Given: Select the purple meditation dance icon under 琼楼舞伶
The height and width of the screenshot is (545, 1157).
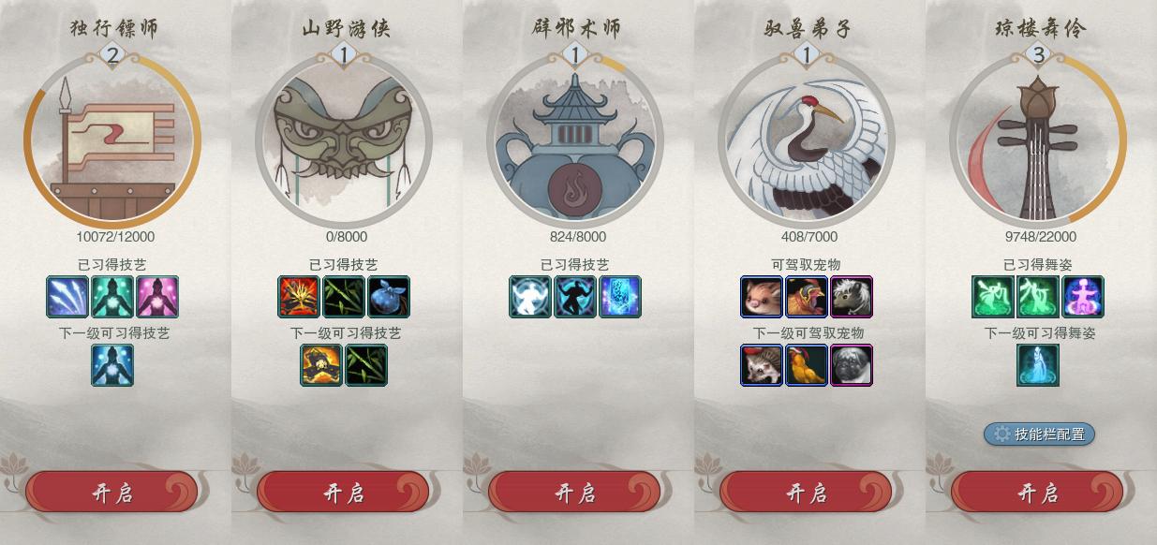Looking at the screenshot, I should (x=1083, y=297).
